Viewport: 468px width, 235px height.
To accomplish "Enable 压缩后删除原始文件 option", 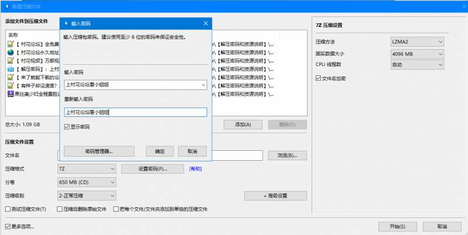I will [x=59, y=209].
